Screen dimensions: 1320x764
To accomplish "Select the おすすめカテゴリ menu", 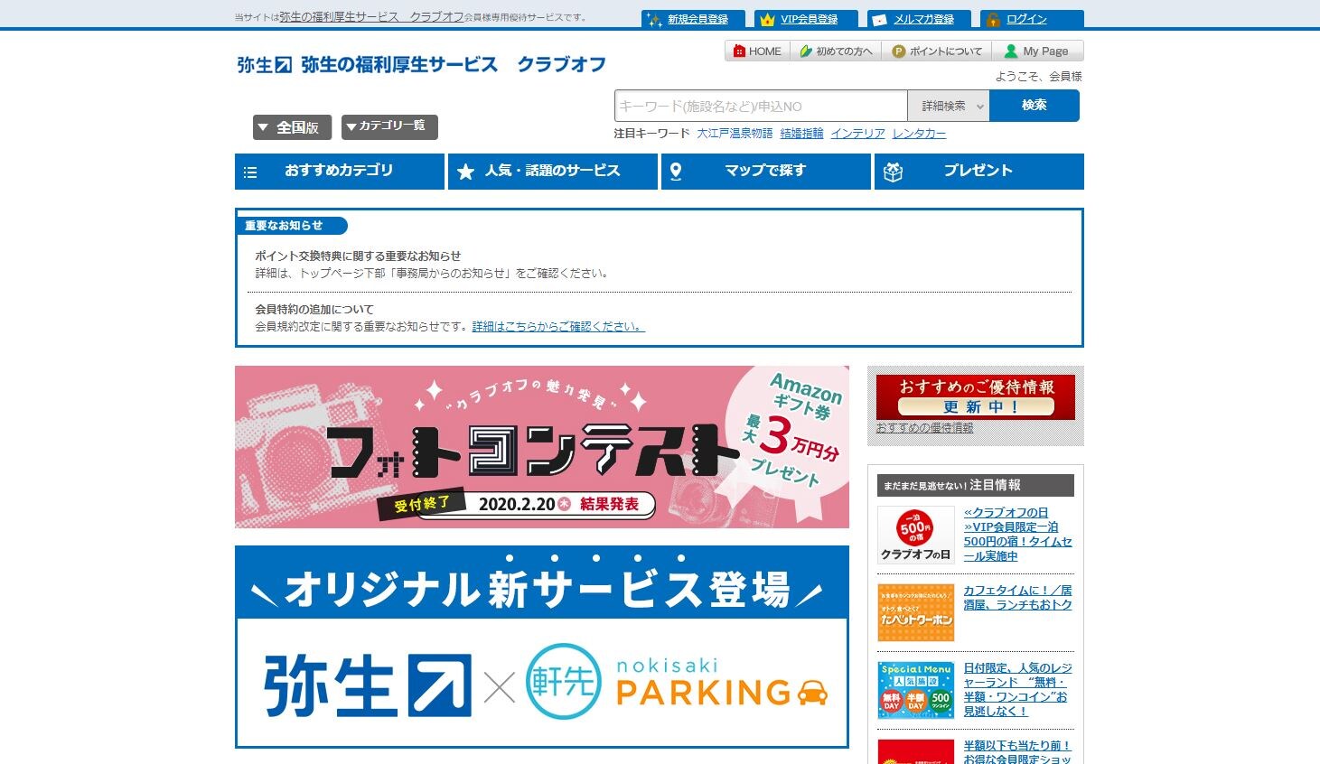I will point(340,172).
